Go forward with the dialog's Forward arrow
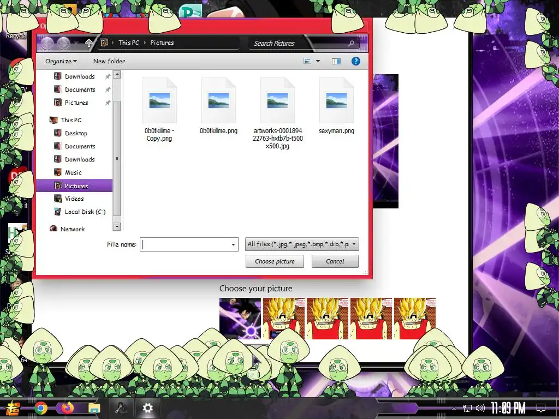559x419 pixels. [x=64, y=44]
